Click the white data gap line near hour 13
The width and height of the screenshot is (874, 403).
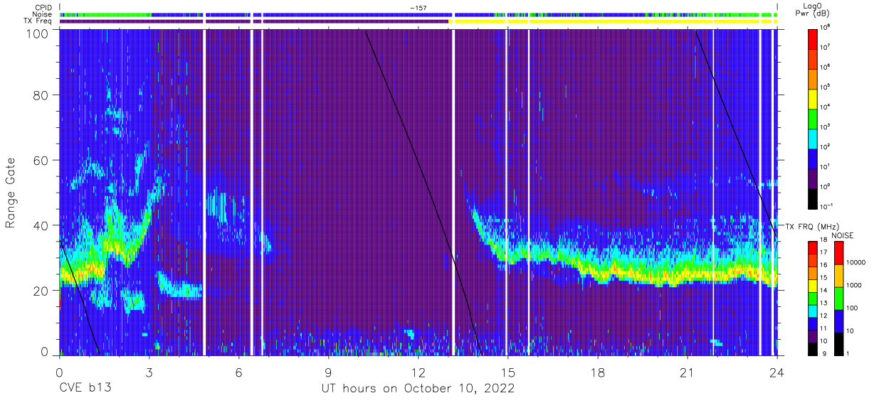[x=453, y=192]
